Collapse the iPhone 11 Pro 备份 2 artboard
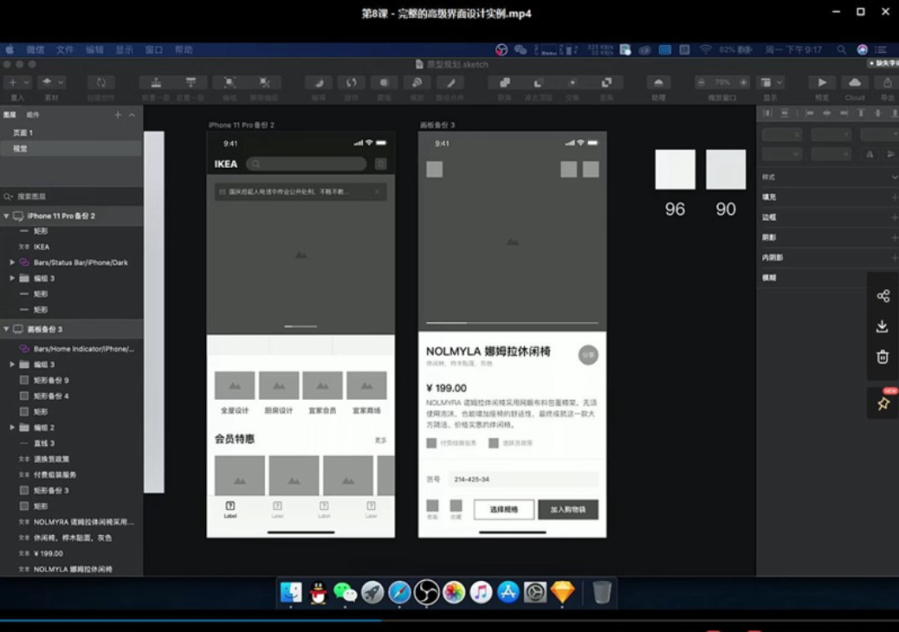 click(x=6, y=216)
